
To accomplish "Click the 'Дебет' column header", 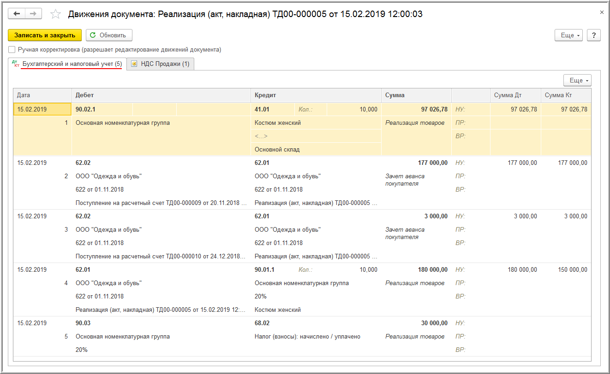I will pyautogui.click(x=161, y=95).
